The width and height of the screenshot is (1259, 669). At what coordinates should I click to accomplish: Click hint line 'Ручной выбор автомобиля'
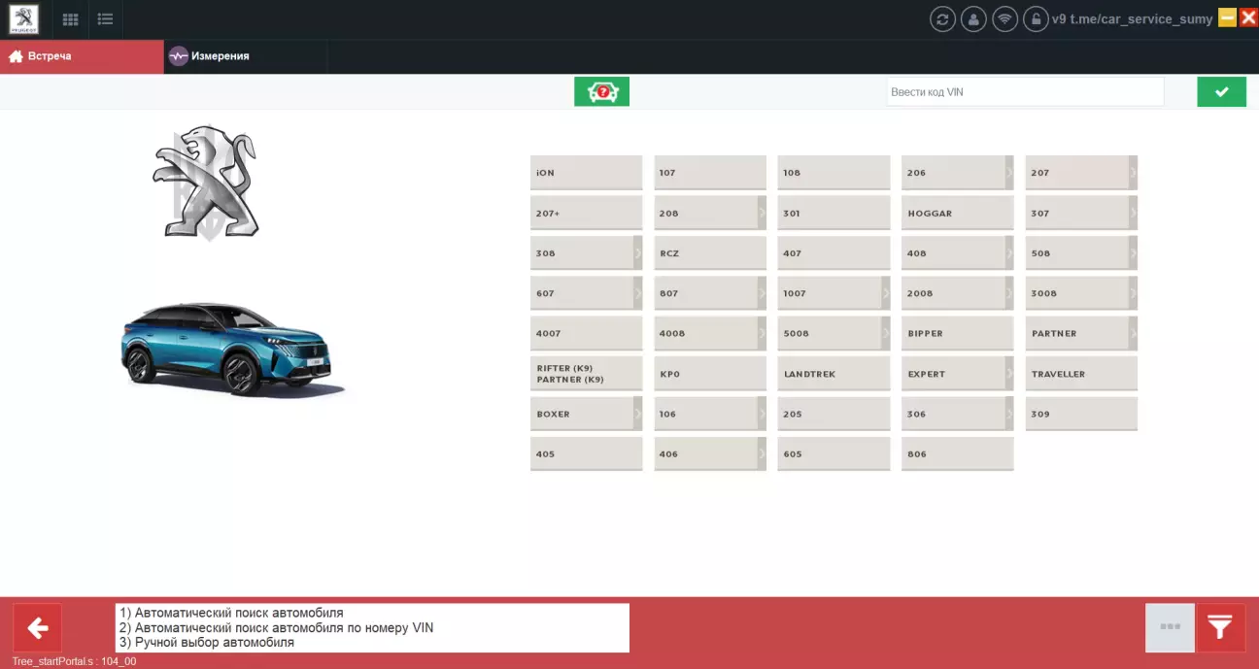coord(207,643)
